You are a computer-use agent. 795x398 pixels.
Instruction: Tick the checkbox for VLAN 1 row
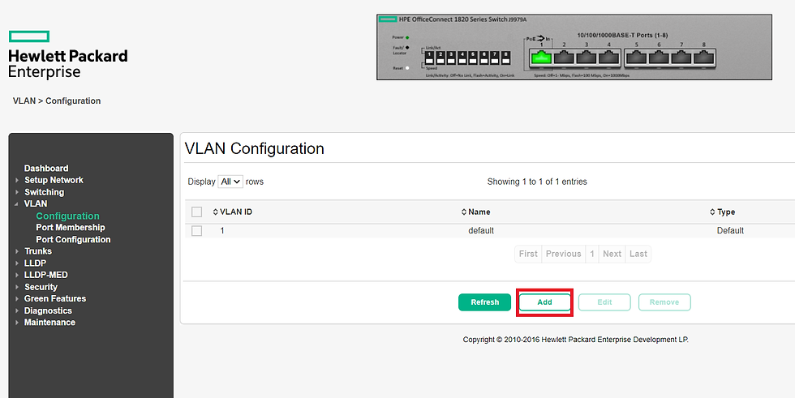pos(196,231)
